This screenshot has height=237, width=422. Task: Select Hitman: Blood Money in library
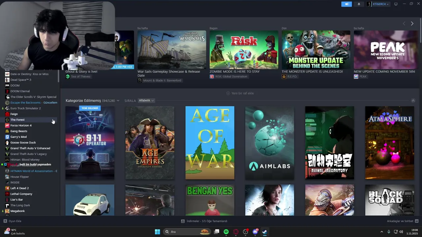(x=25, y=160)
